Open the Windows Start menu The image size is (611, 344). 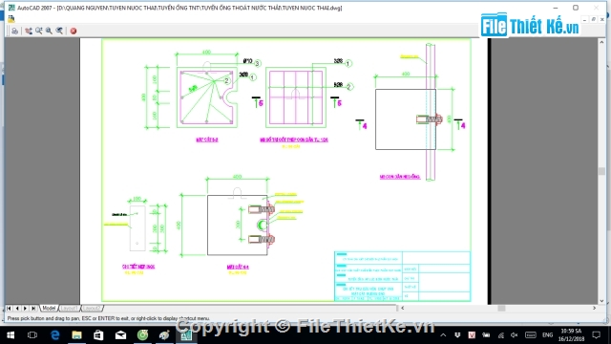click(x=11, y=335)
